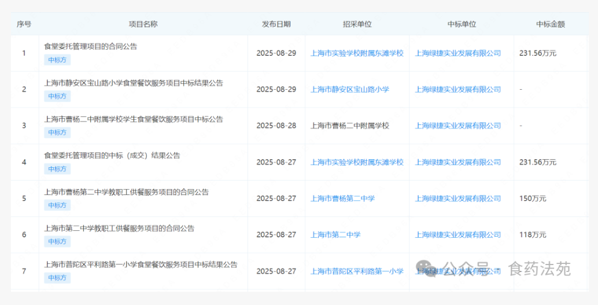Click 中标方 tag in 平利路第一小学 row

click(57, 278)
